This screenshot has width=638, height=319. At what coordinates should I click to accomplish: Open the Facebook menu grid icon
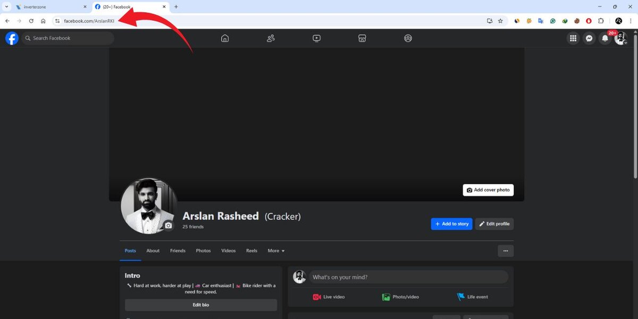pyautogui.click(x=573, y=38)
